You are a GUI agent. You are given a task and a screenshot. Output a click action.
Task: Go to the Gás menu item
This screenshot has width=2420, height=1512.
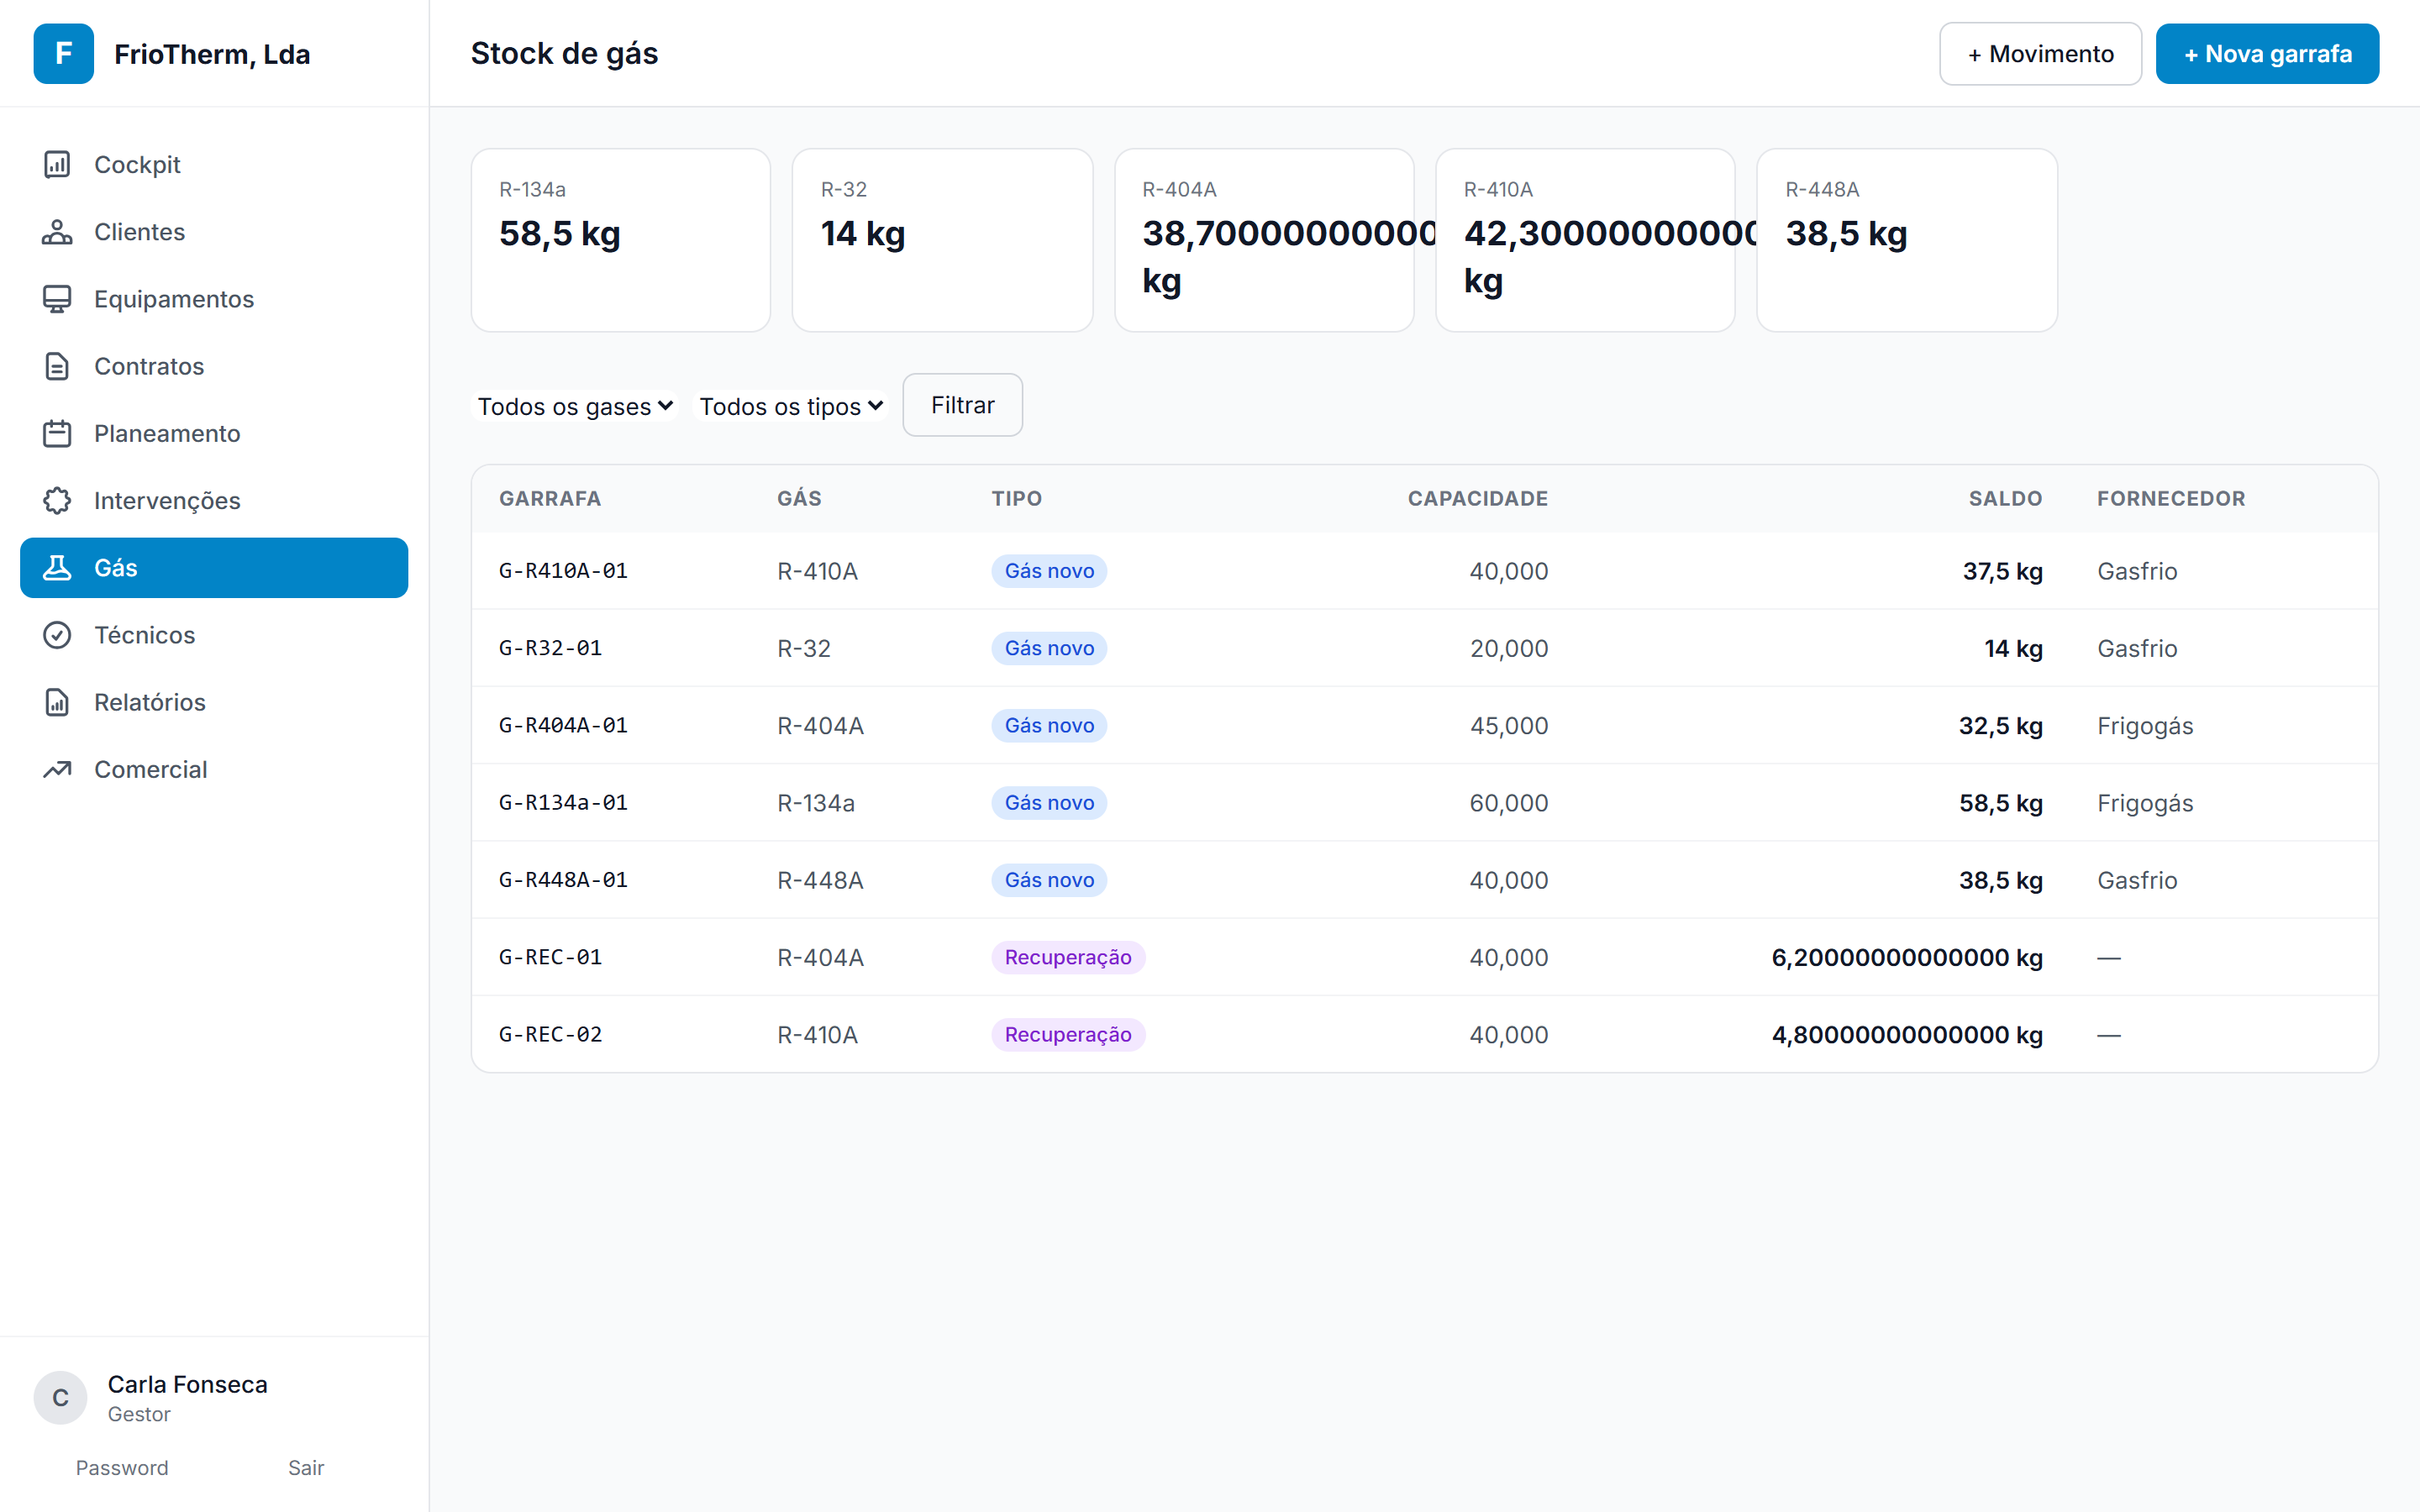coord(214,568)
